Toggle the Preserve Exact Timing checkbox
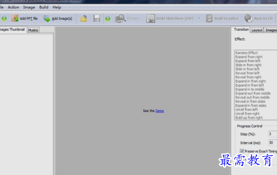Screen dimensions: 277x175 [x=242, y=151]
